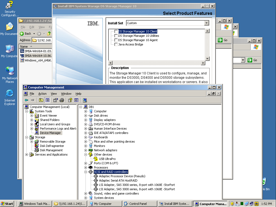Expand the Network adapters node
The image size is (276, 207).
click(x=86, y=150)
